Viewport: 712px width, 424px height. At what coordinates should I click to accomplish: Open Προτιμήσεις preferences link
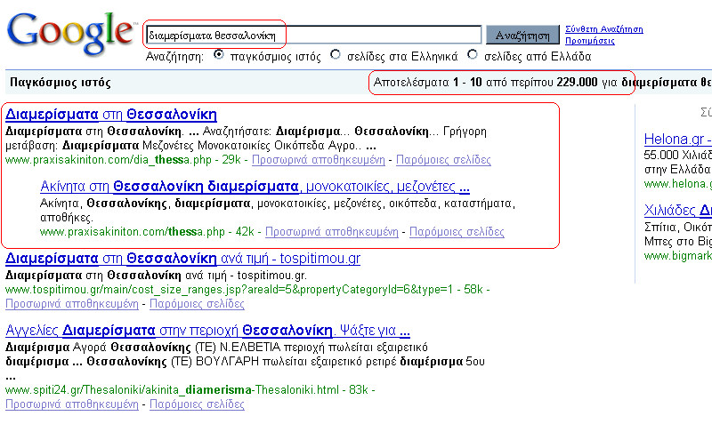click(590, 41)
